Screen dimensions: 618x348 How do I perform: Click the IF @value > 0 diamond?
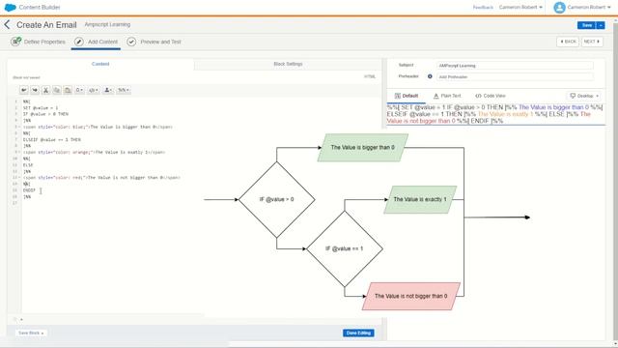pyautogui.click(x=277, y=200)
